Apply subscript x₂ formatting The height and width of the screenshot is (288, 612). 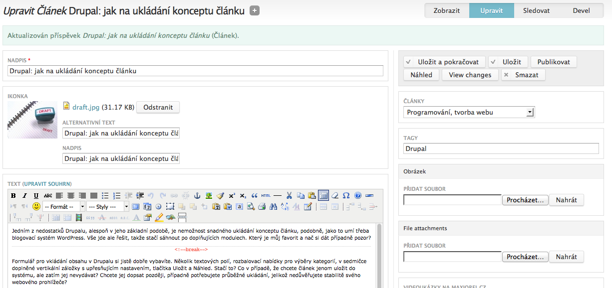point(243,195)
